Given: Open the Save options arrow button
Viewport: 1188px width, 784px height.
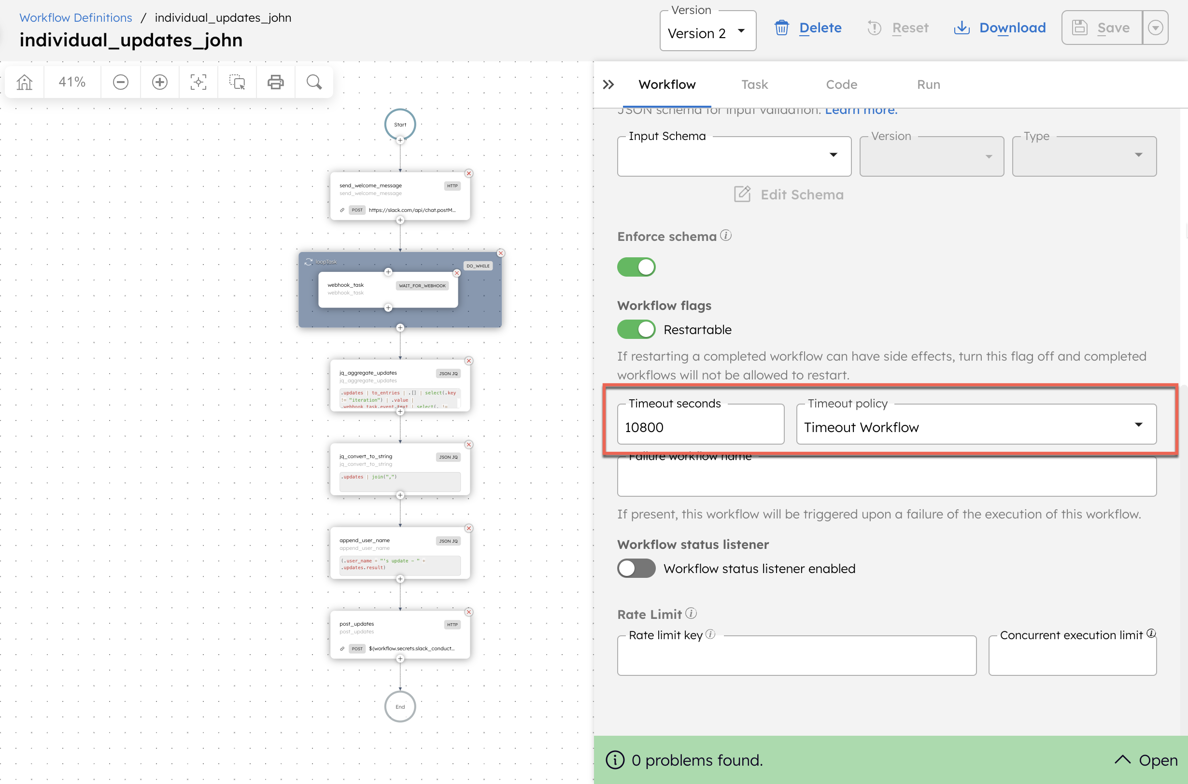Looking at the screenshot, I should 1155,28.
